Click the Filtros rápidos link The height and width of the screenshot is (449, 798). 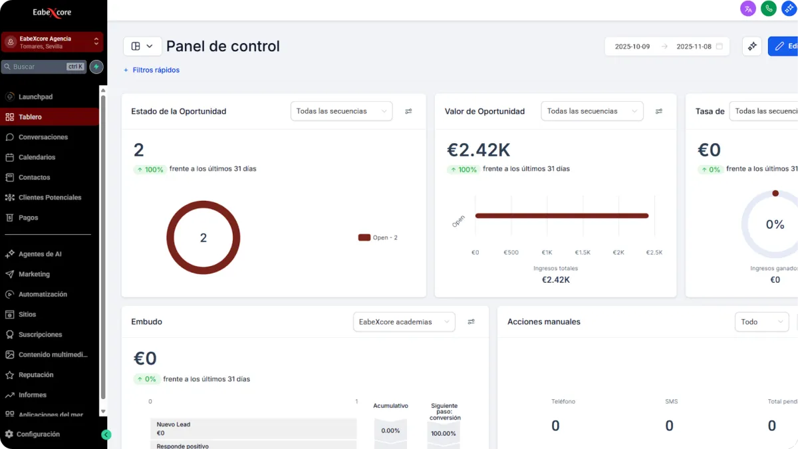point(152,70)
